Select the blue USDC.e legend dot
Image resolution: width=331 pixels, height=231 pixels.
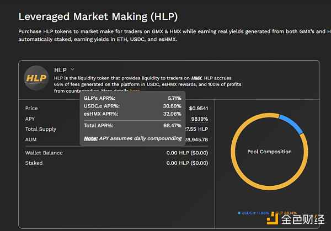click(x=239, y=213)
